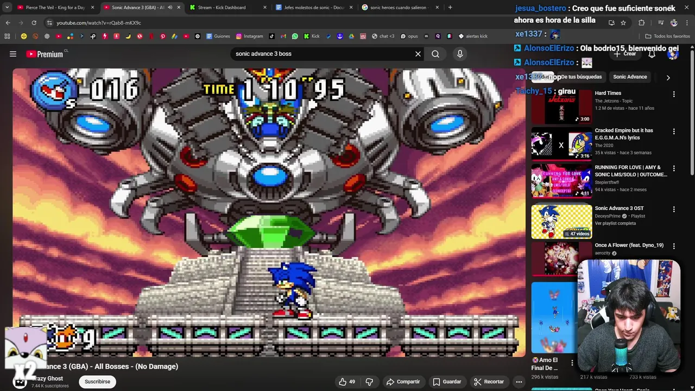Click the magnifying glass search button

click(435, 54)
